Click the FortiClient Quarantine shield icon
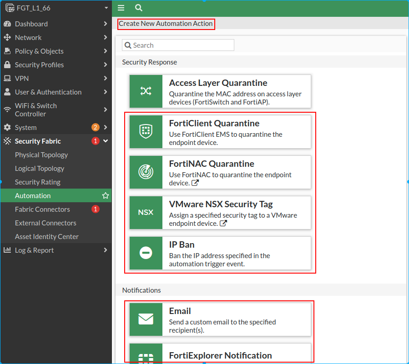This screenshot has height=364, width=409. (x=146, y=132)
